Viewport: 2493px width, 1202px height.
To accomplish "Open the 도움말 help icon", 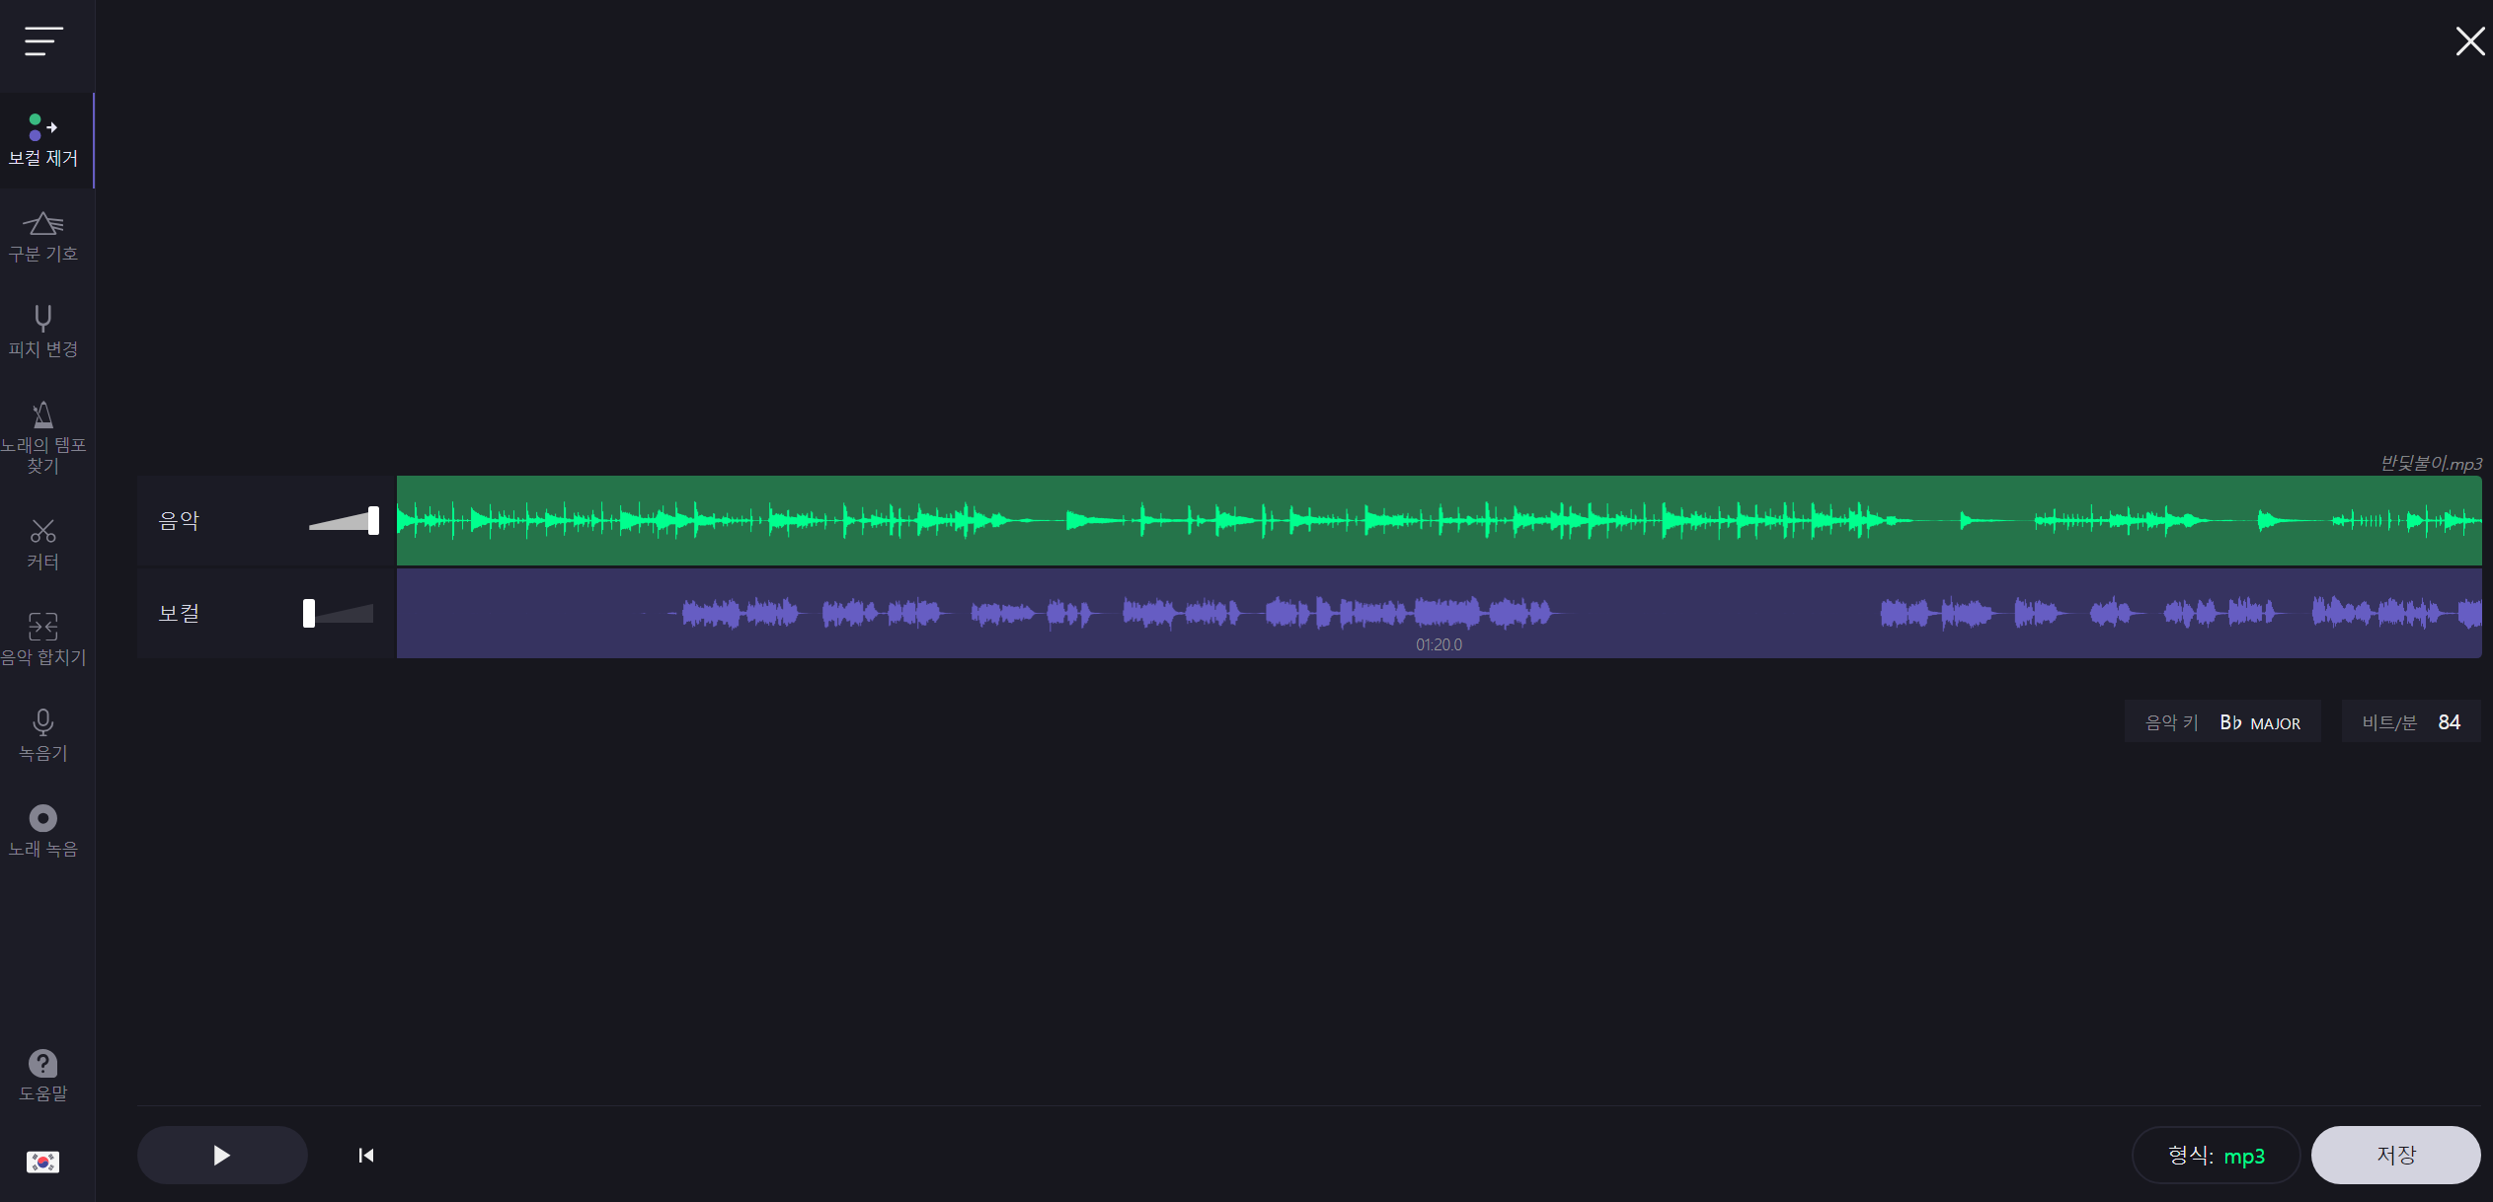I will pos(43,1075).
